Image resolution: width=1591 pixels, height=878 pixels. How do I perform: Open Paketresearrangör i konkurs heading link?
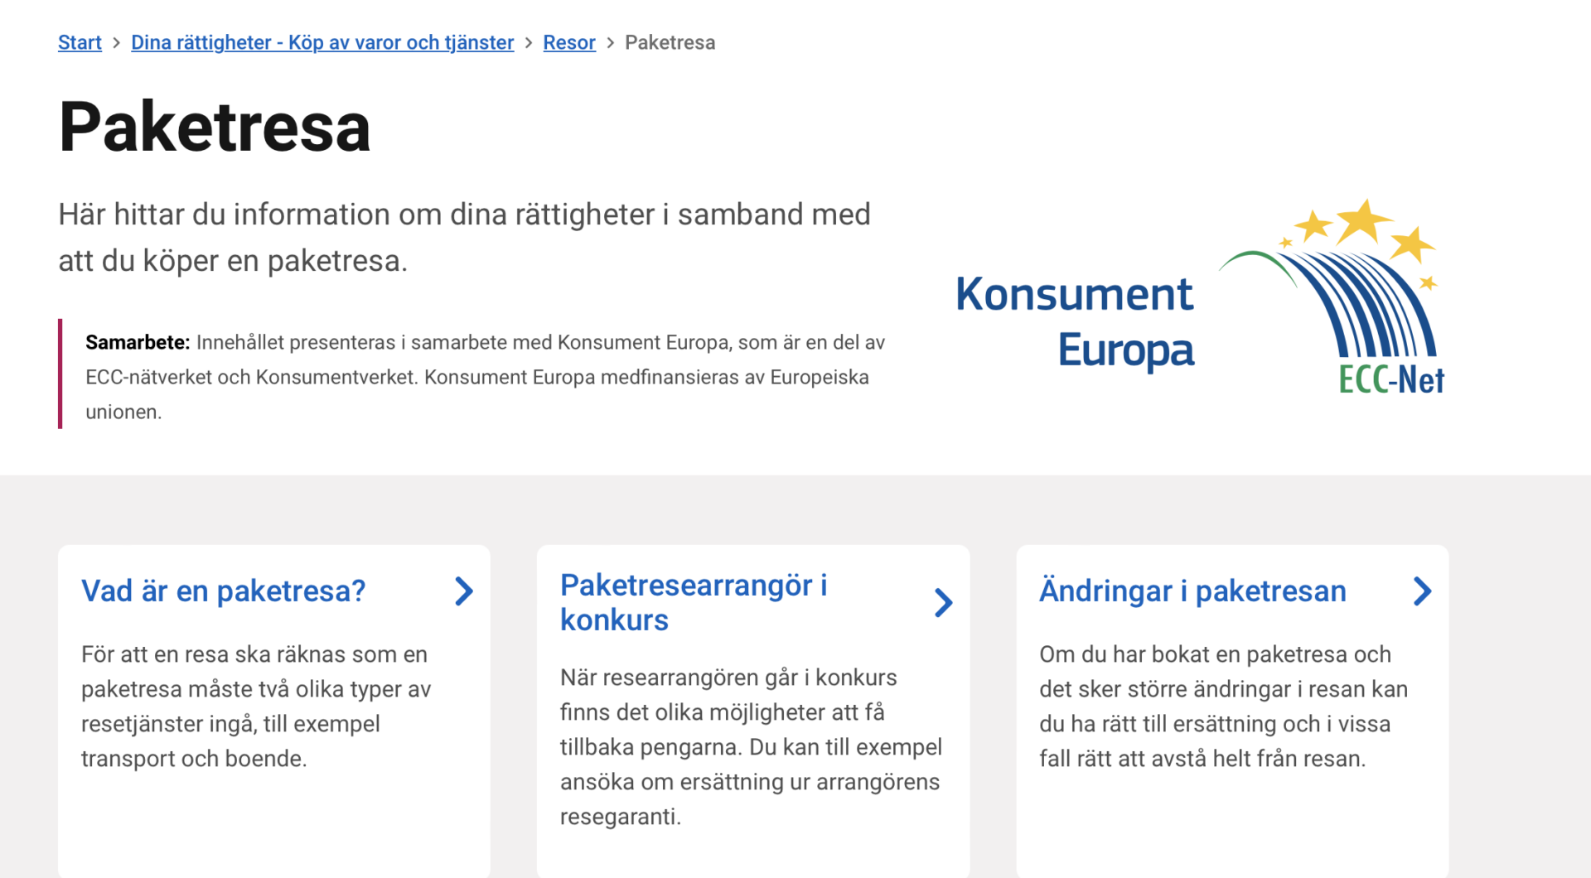point(694,603)
